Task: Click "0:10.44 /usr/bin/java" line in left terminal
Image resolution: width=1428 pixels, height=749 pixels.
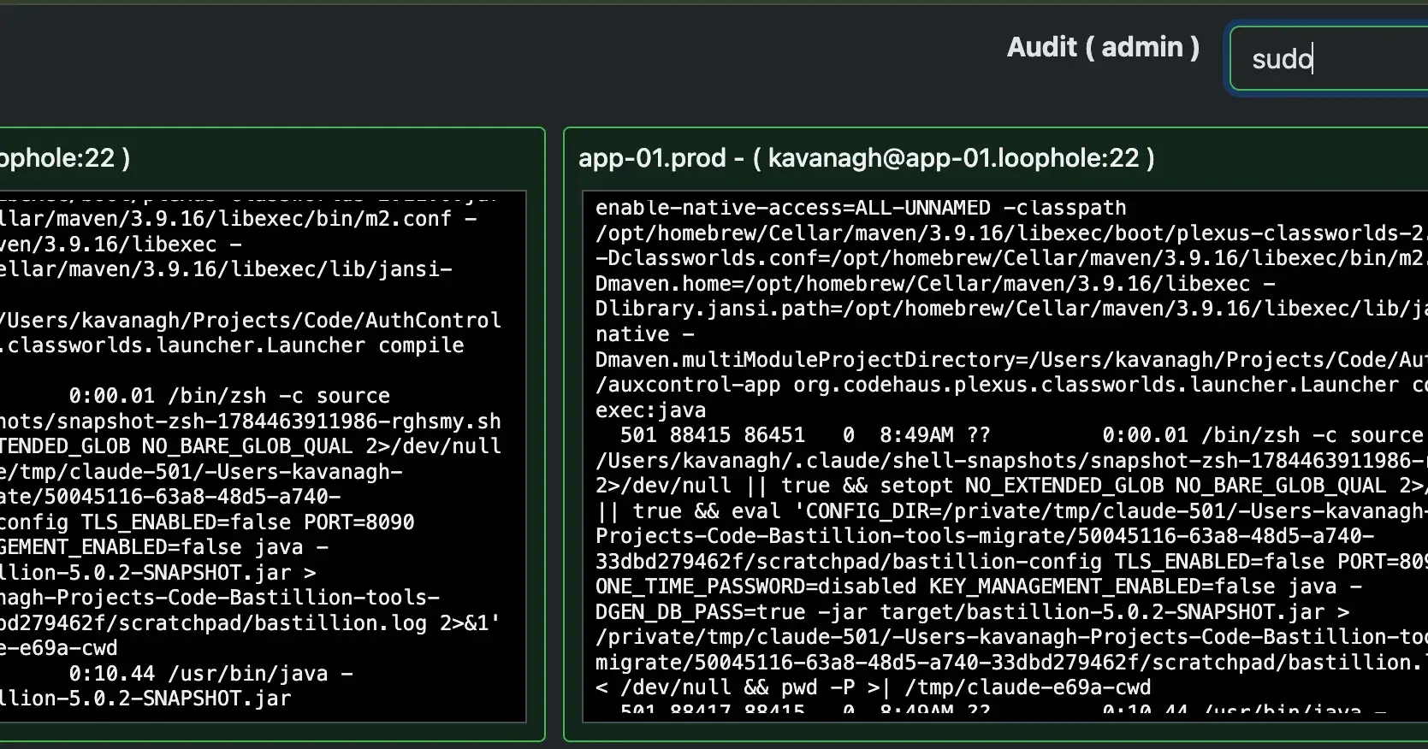Action: point(210,674)
